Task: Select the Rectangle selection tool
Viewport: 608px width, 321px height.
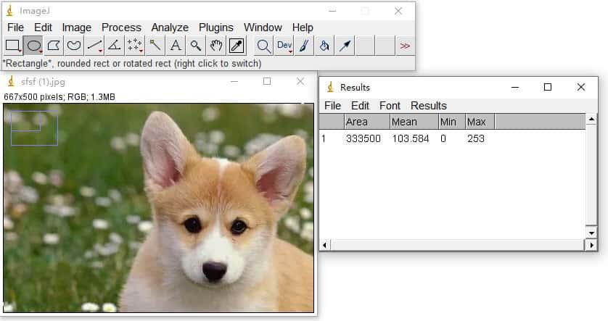Action: [13, 46]
